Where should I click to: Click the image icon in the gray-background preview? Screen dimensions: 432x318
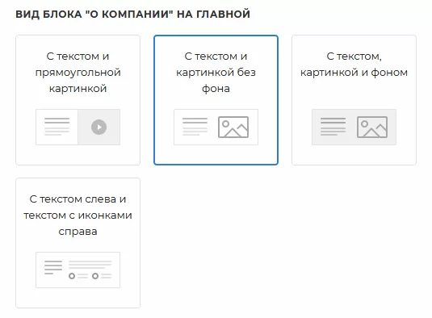coord(372,127)
